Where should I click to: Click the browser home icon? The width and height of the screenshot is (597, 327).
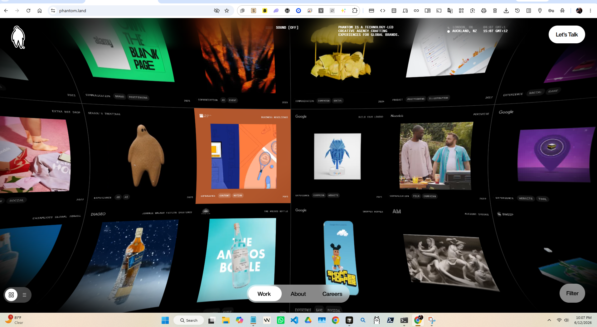coord(40,11)
